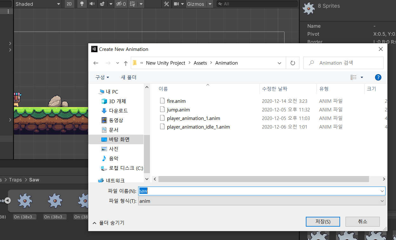Click the folder icon in address bar
Image resolution: width=396 pixels, height=240 pixels.
point(135,63)
